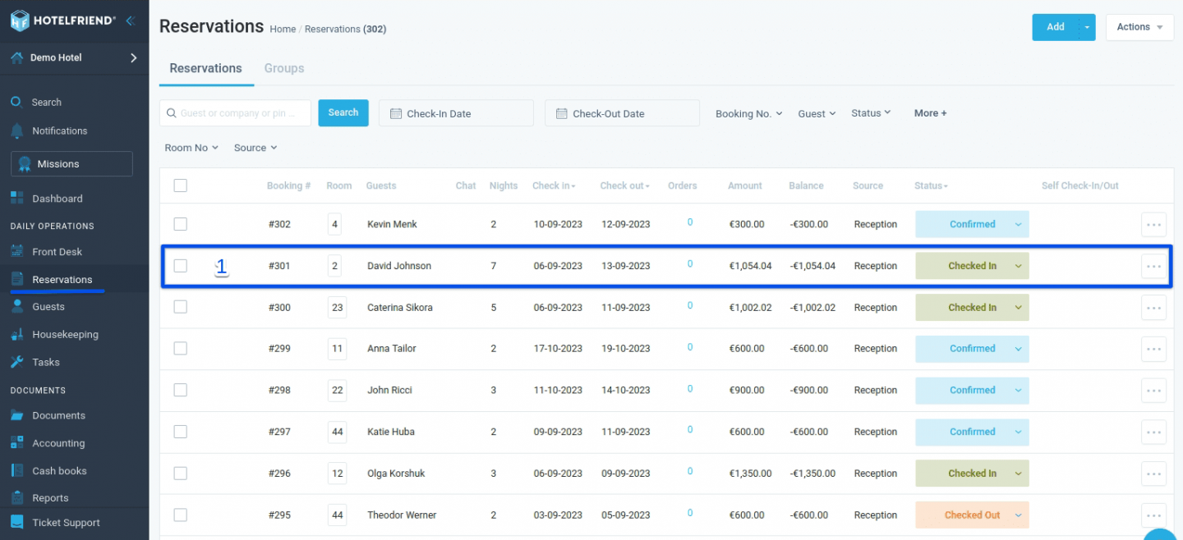Open the Guests section in sidebar

(x=49, y=306)
